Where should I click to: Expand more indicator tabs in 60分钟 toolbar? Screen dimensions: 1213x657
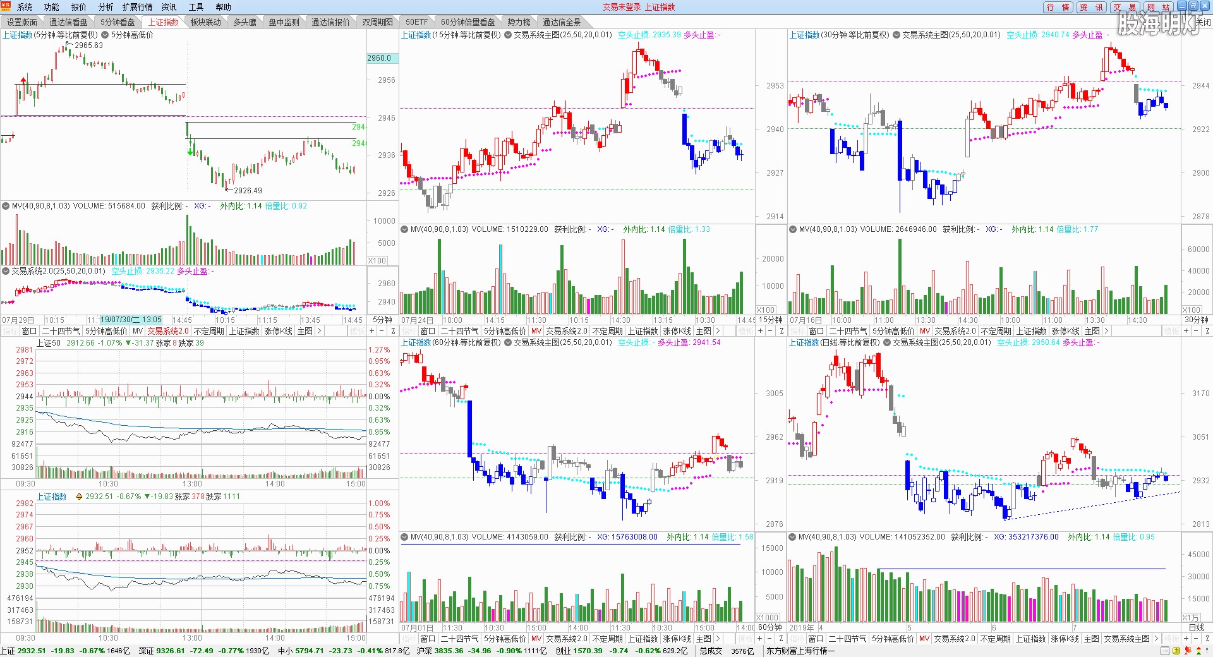pos(718,639)
